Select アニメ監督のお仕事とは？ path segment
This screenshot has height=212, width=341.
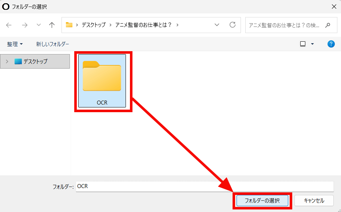[143, 25]
